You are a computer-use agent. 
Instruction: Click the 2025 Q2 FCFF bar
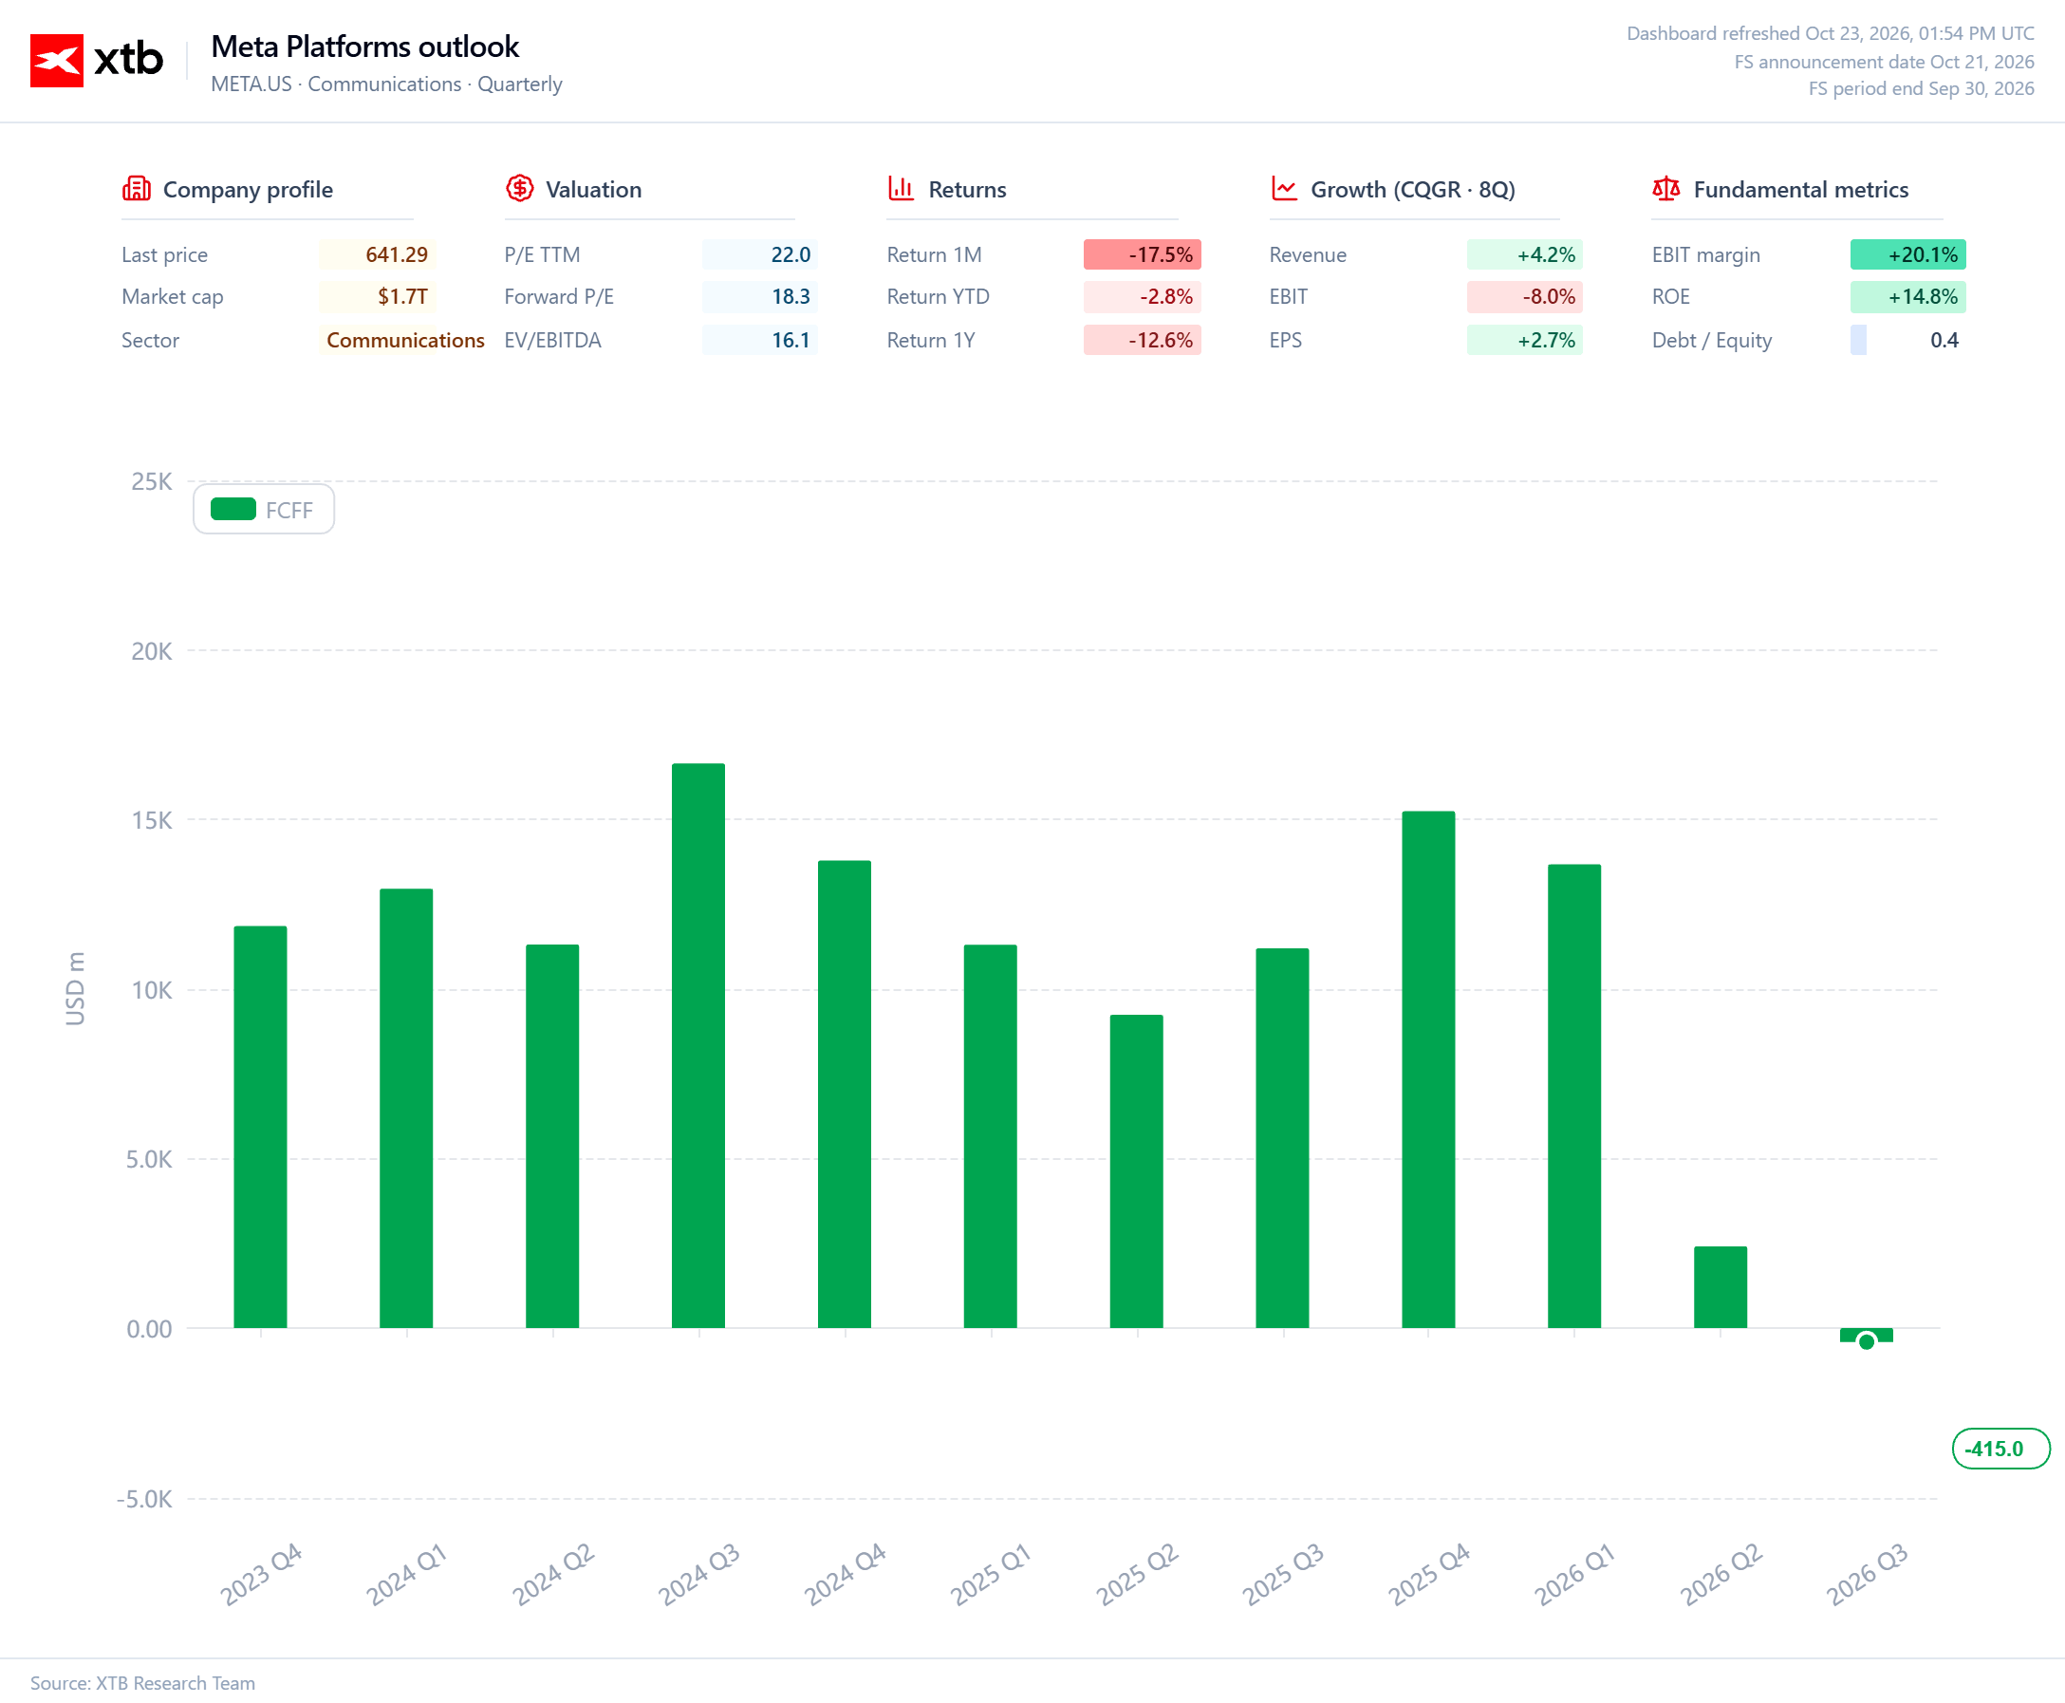point(1137,1171)
